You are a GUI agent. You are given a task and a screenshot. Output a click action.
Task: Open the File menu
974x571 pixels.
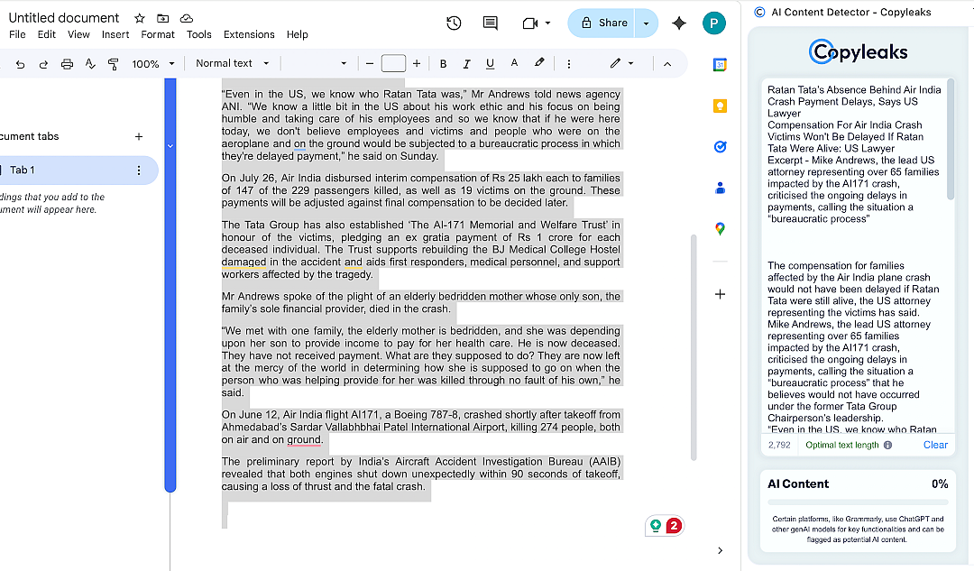pyautogui.click(x=17, y=35)
